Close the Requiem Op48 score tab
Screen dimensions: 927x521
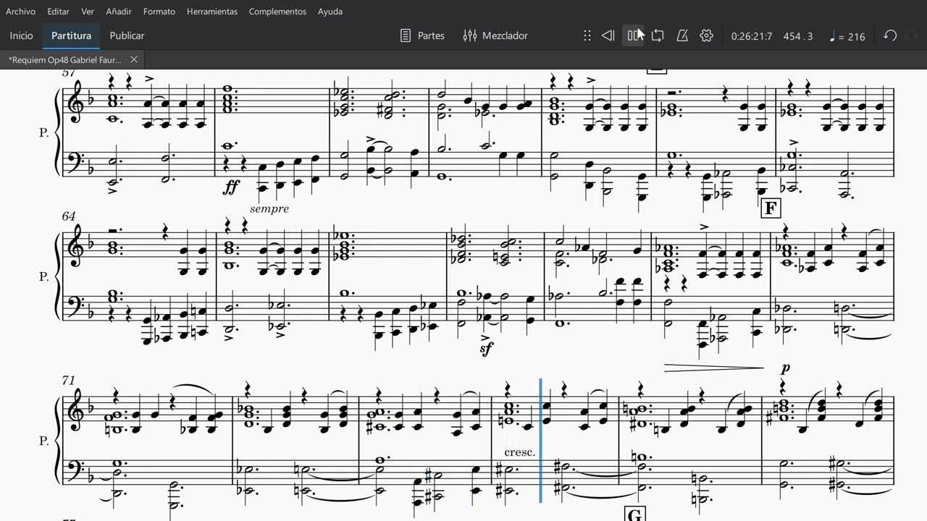coord(134,59)
